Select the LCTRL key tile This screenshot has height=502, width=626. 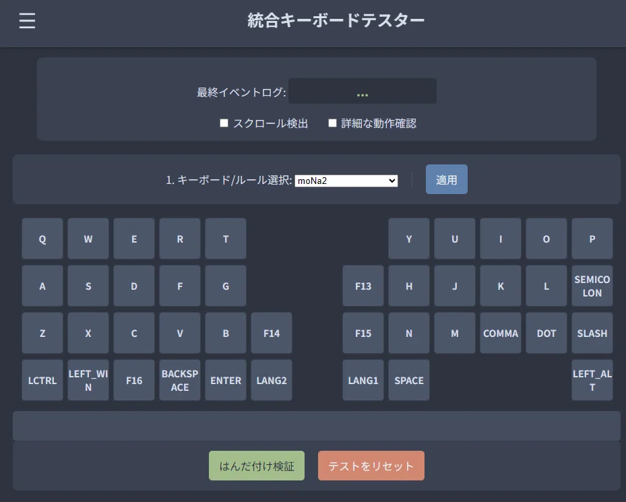point(42,380)
